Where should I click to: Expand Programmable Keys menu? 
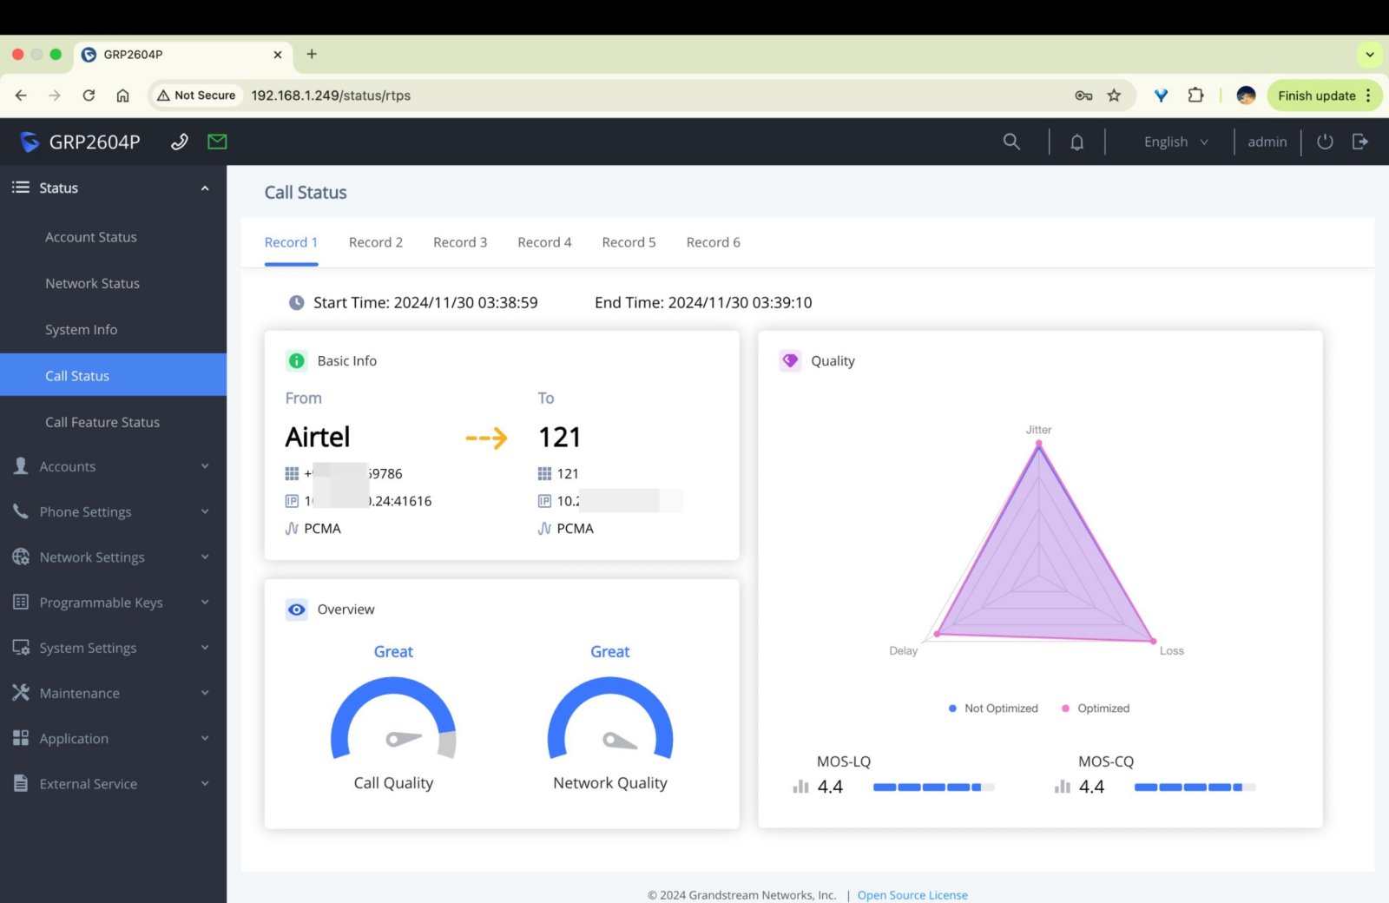click(x=113, y=603)
